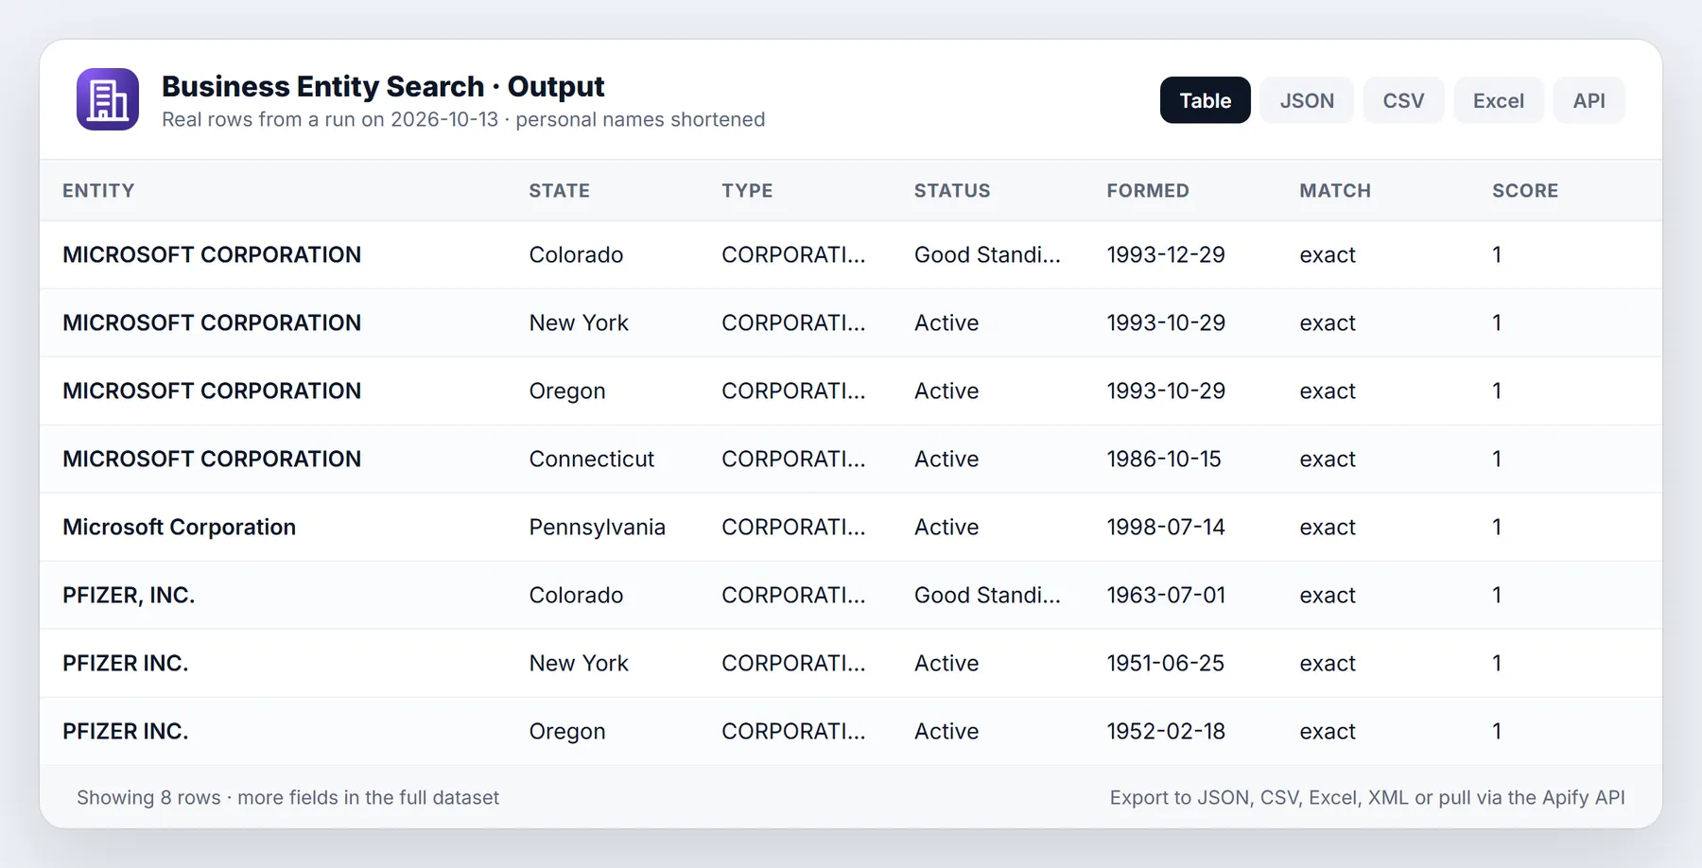Click Active status in the Connecticut row

coord(947,459)
